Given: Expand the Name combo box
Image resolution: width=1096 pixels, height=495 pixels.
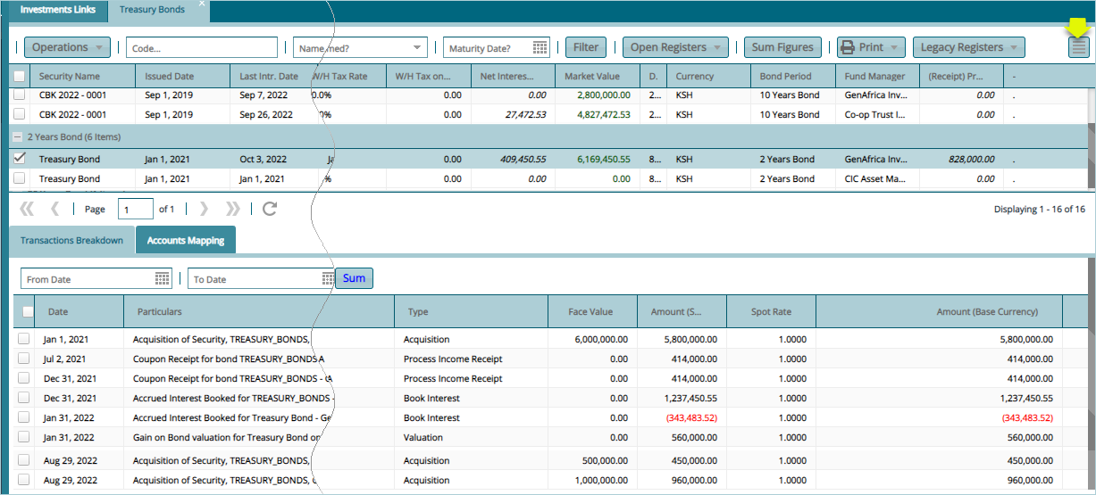Looking at the screenshot, I should (x=418, y=47).
